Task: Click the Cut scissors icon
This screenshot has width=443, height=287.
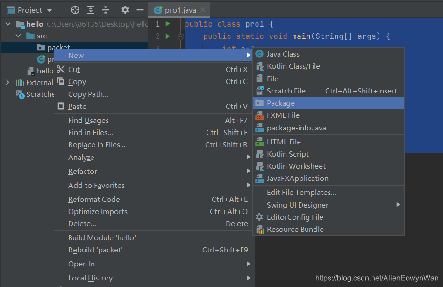Action: pyautogui.click(x=61, y=69)
